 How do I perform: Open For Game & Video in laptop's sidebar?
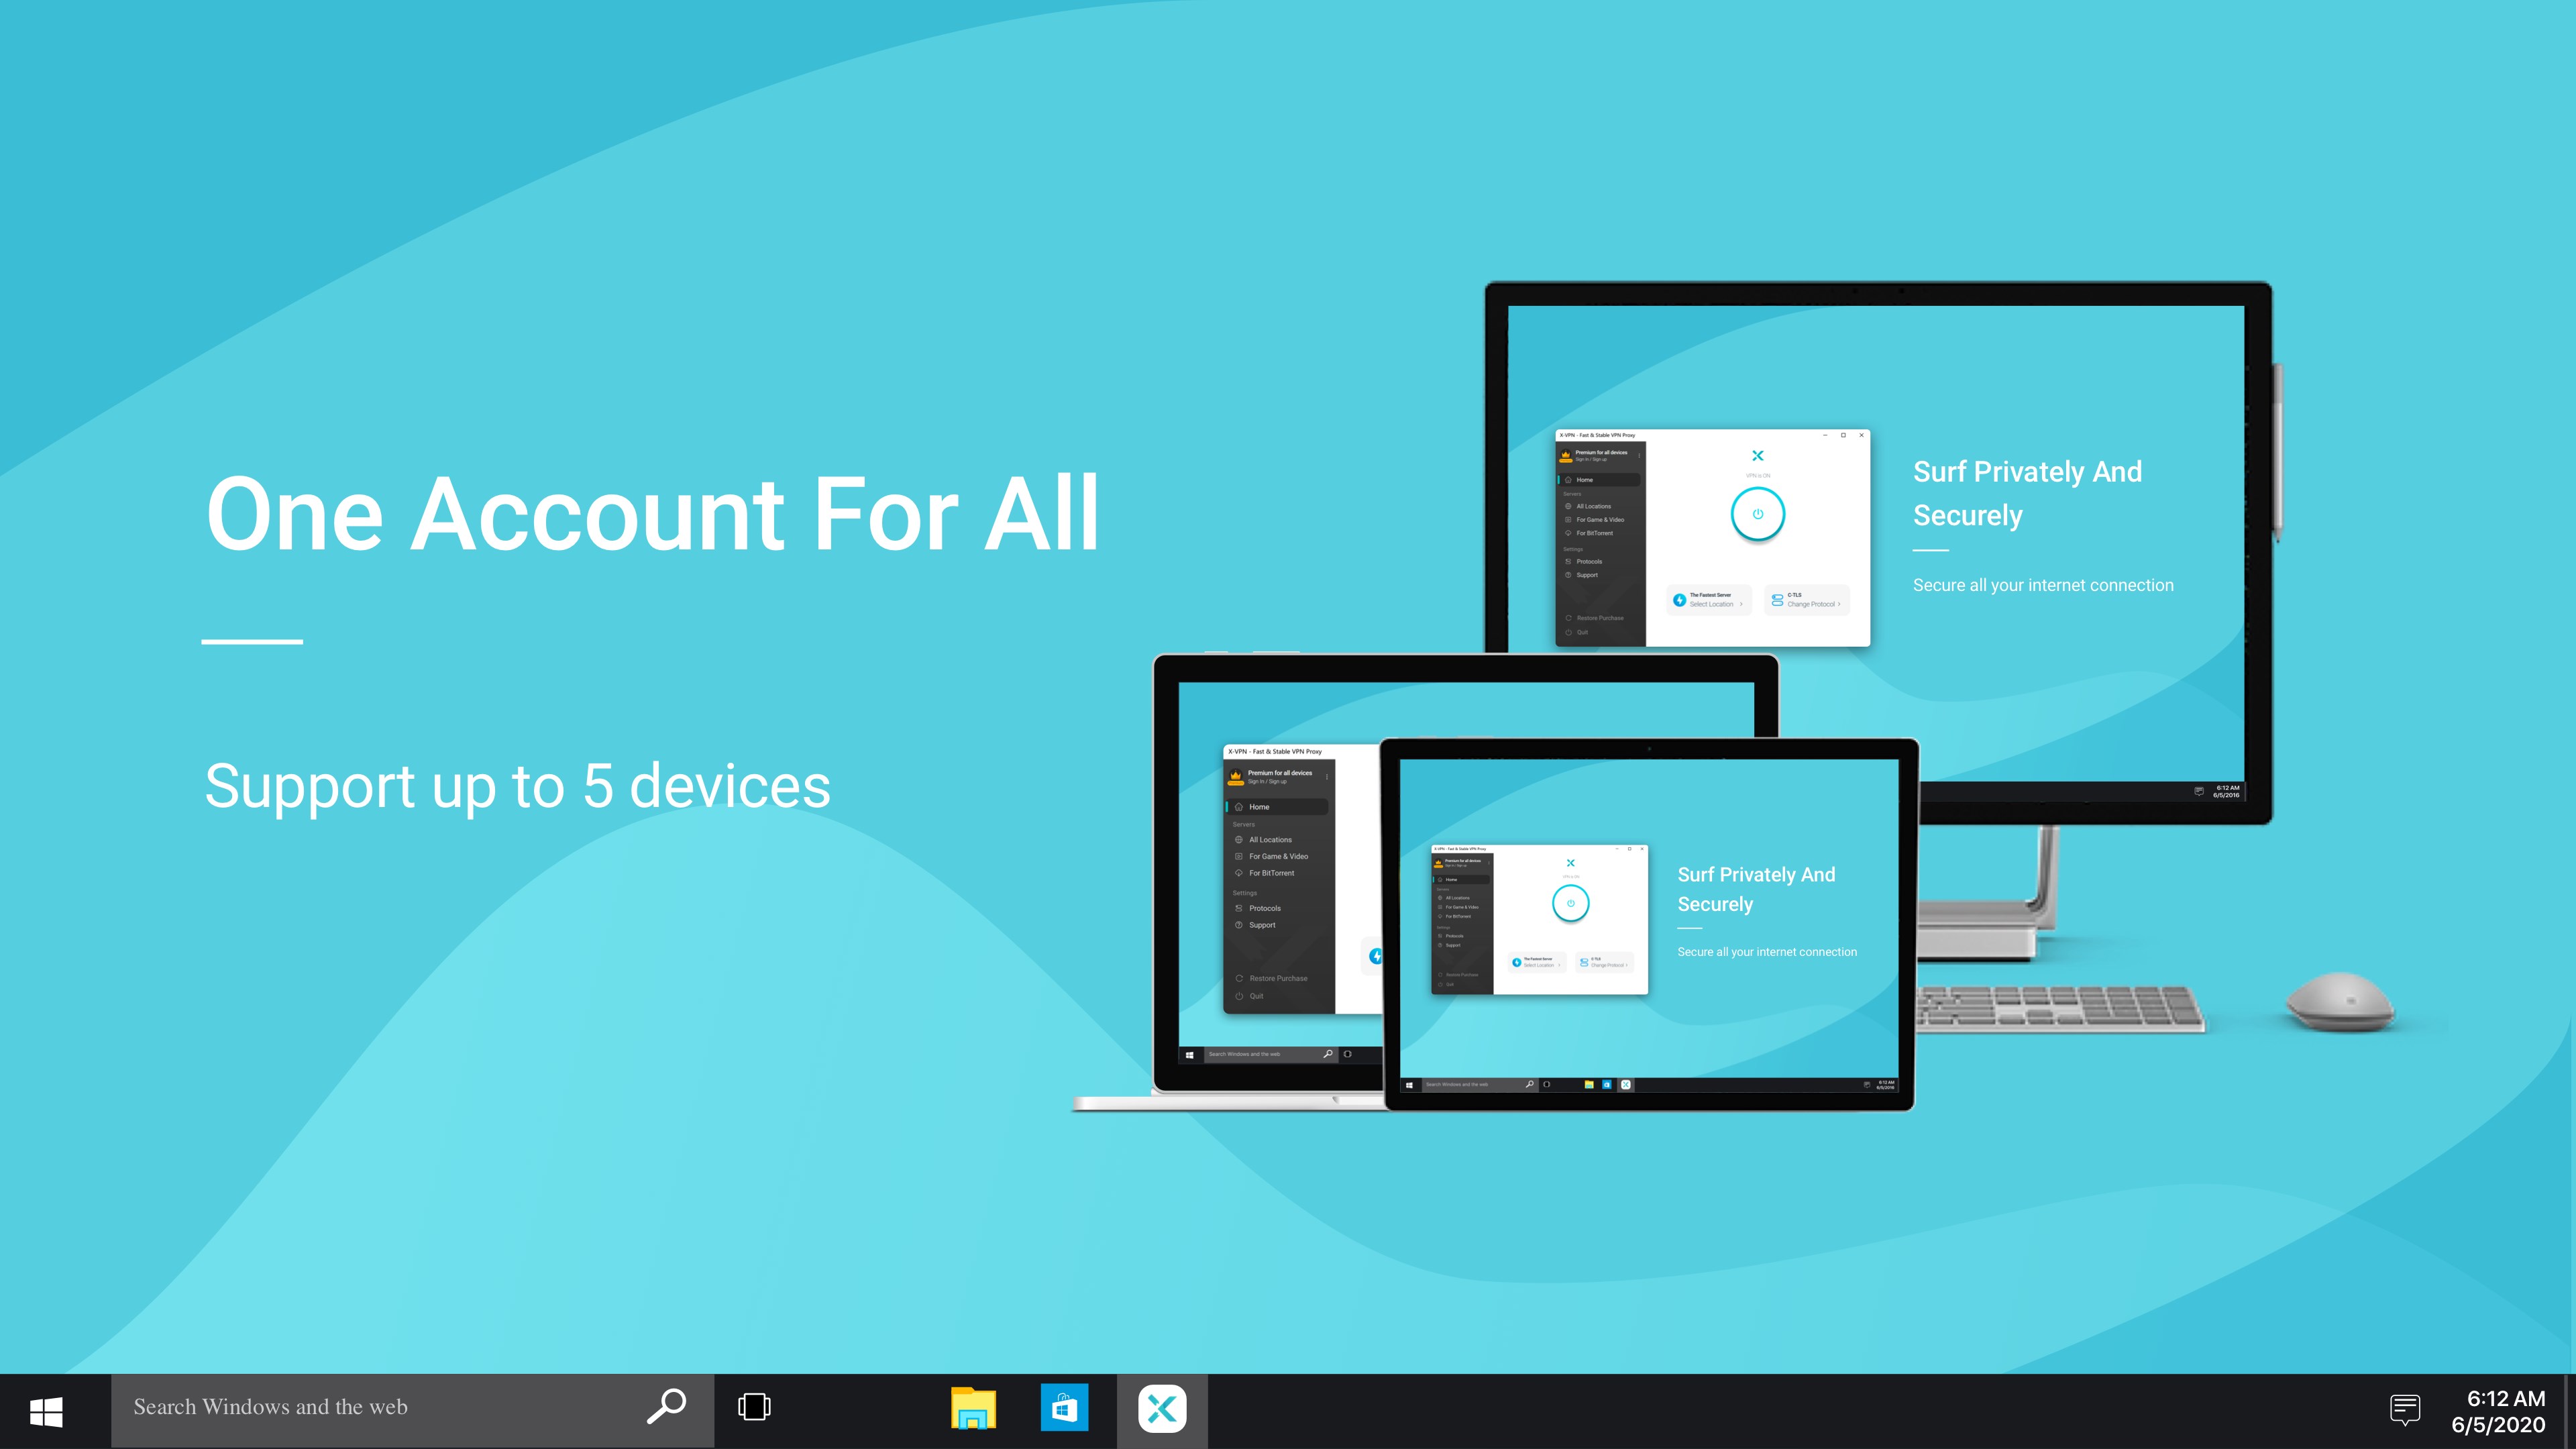coord(1278,857)
